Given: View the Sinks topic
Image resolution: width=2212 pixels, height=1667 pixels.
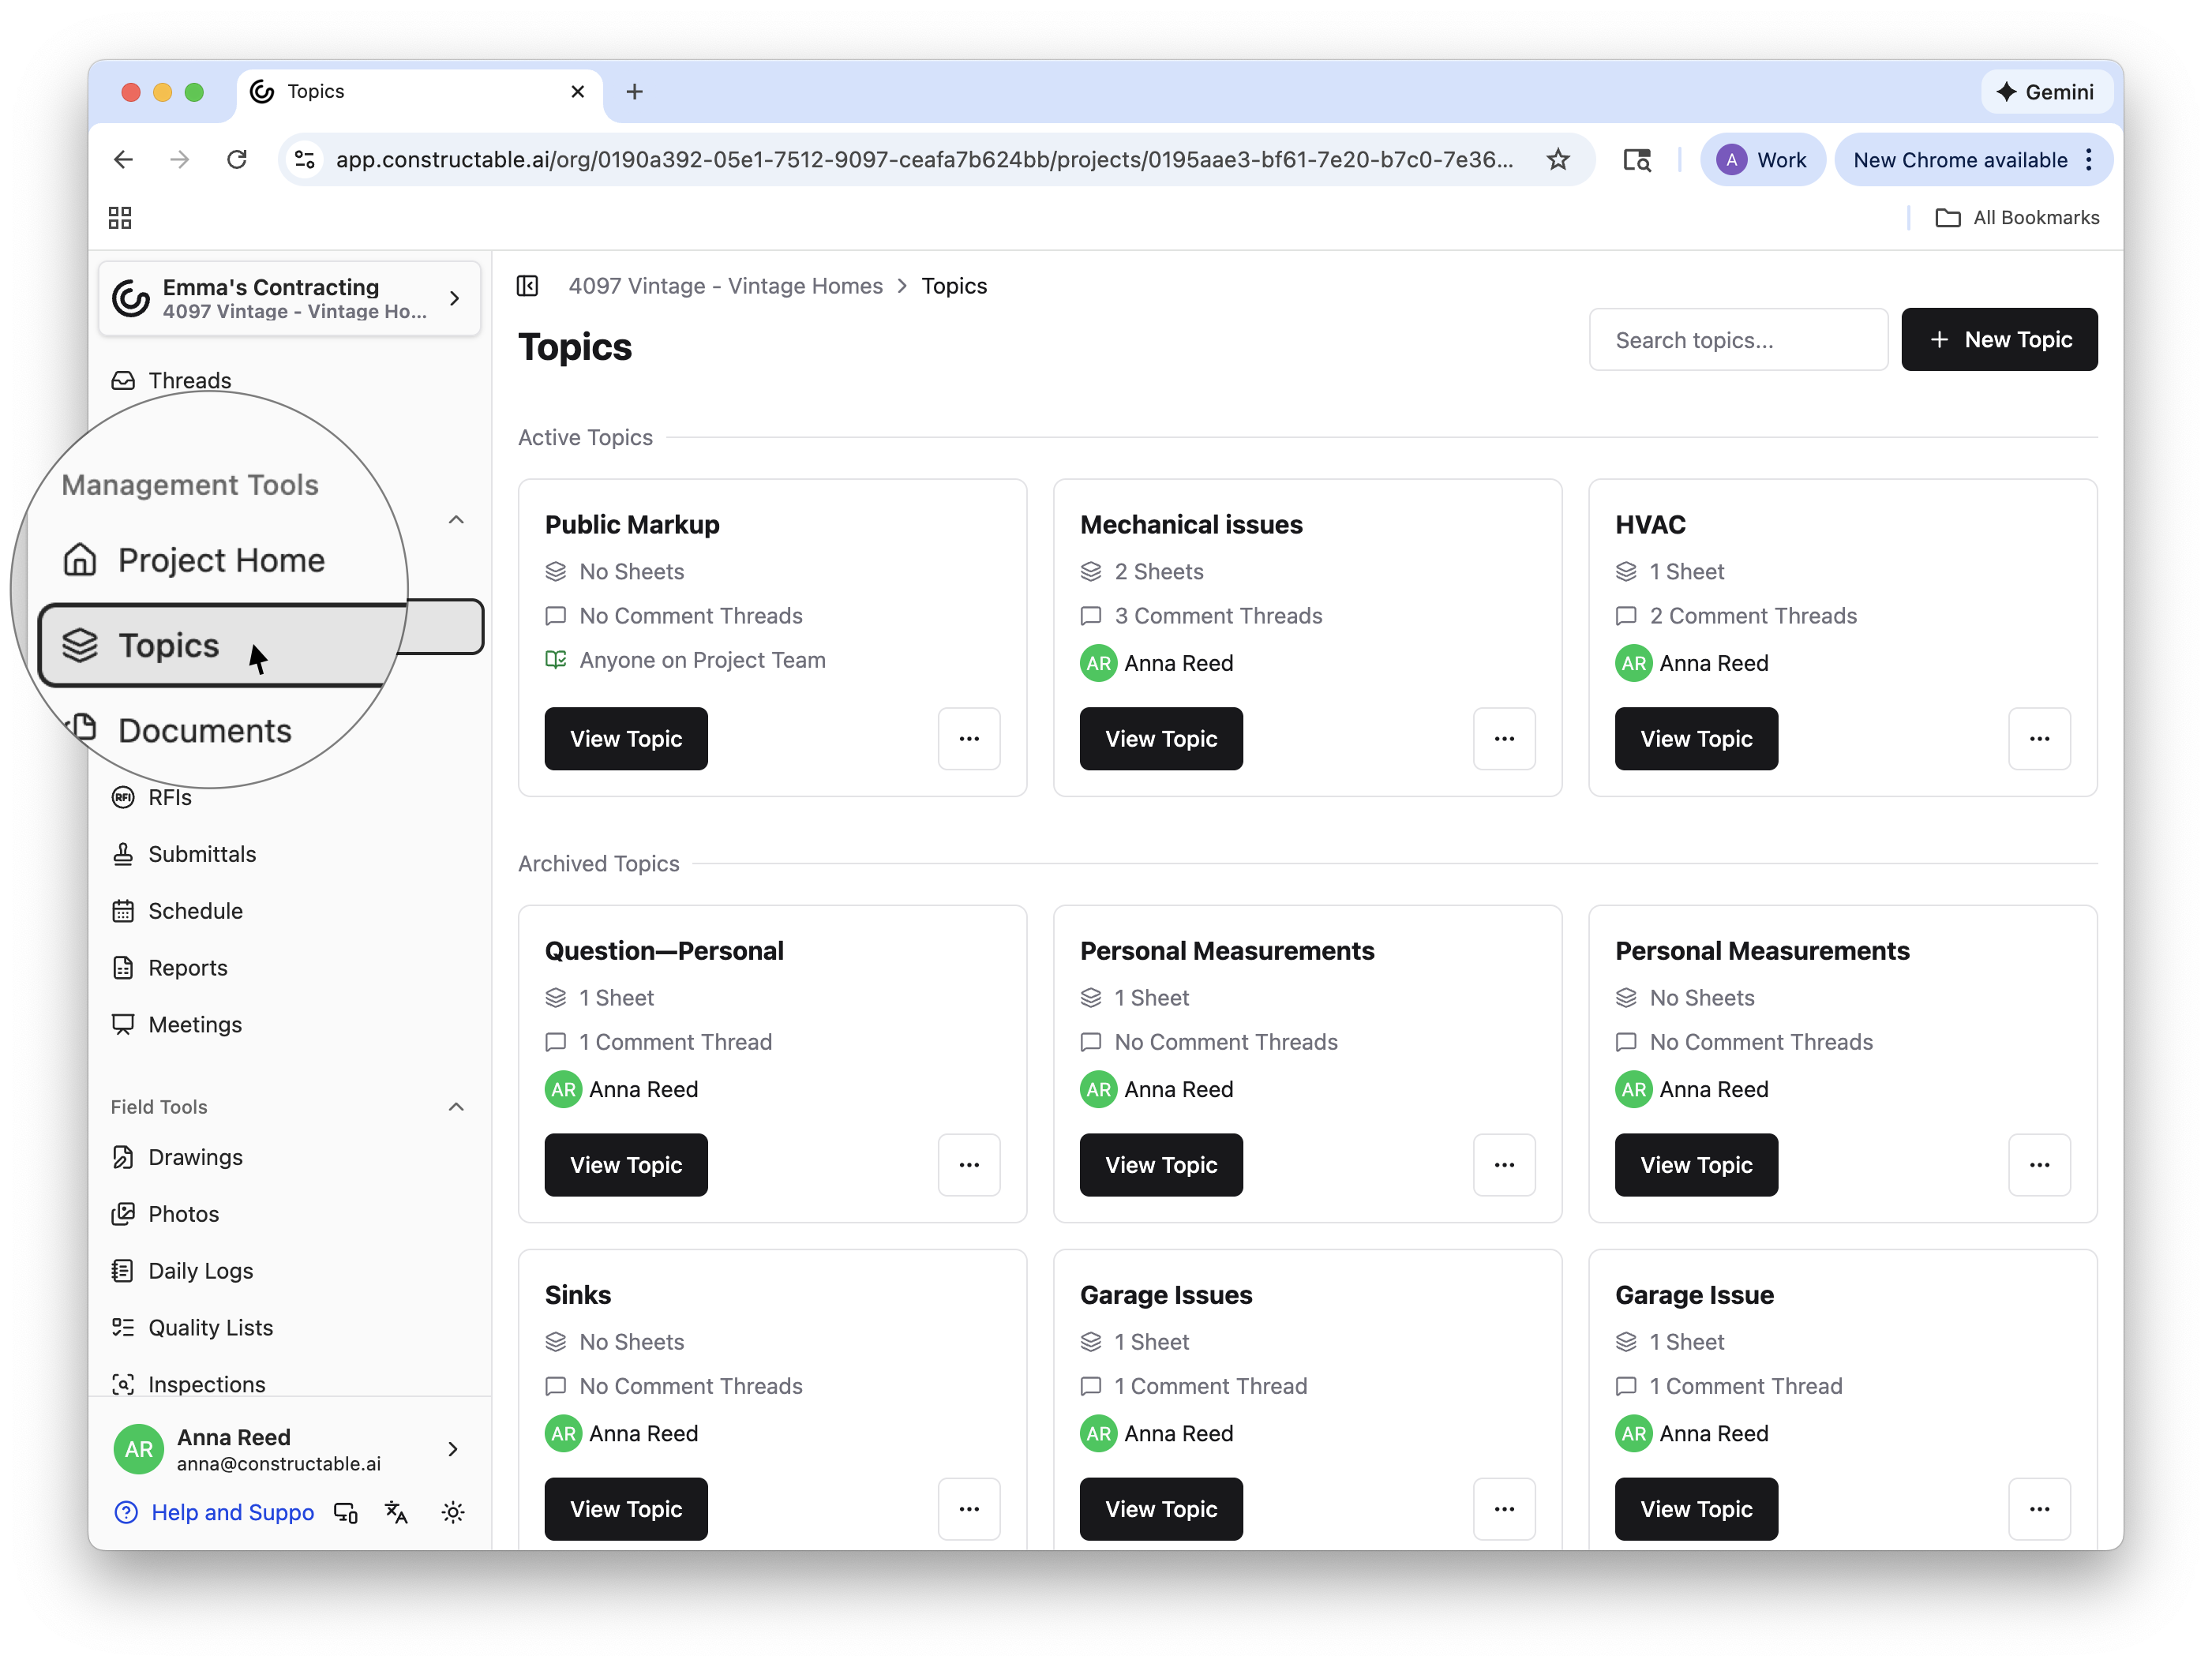Looking at the screenshot, I should (626, 1509).
